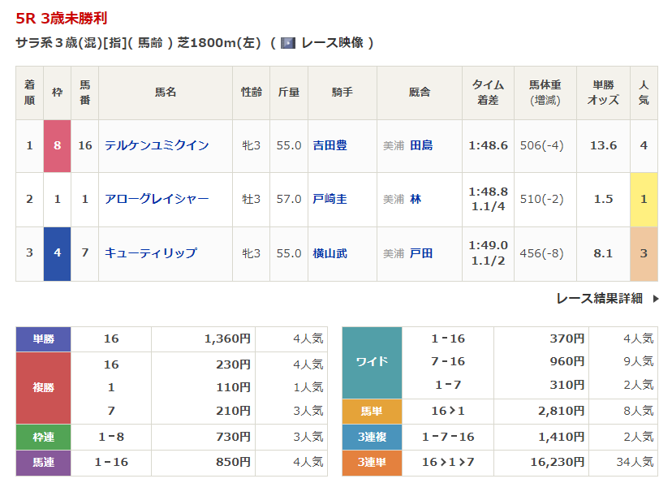The image size is (672, 483).
Task: Open horse キューティリップ page
Action: [150, 253]
